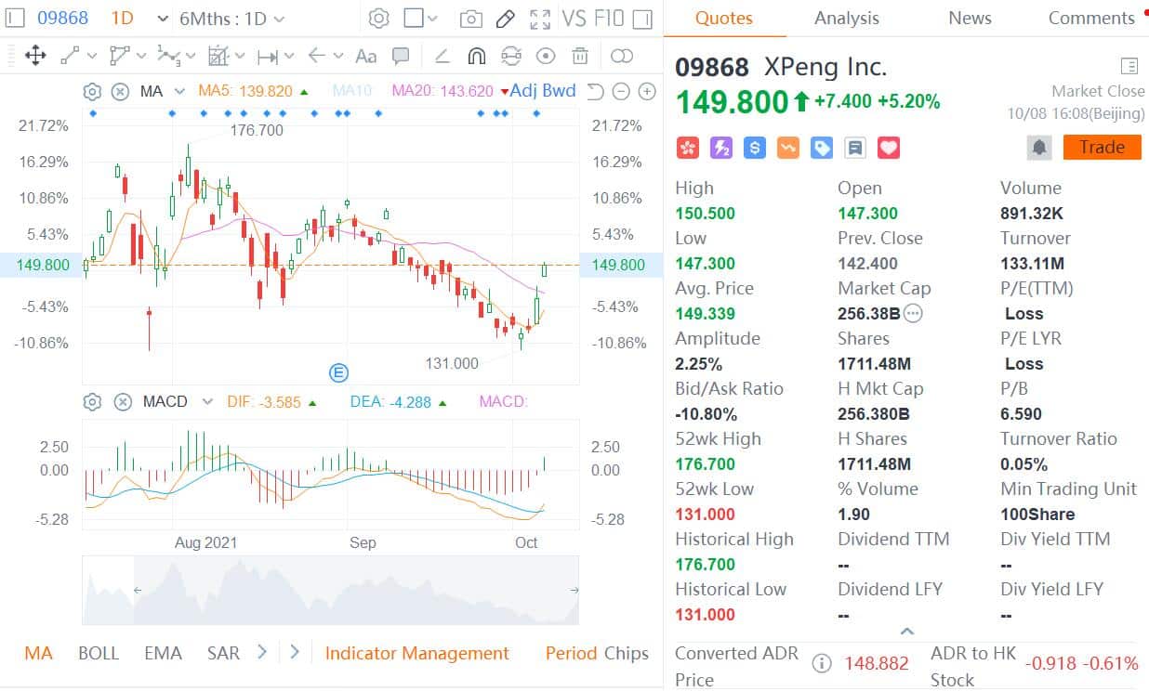The width and height of the screenshot is (1149, 691).
Task: Open the screenshot/camera capture tool
Action: tap(469, 18)
